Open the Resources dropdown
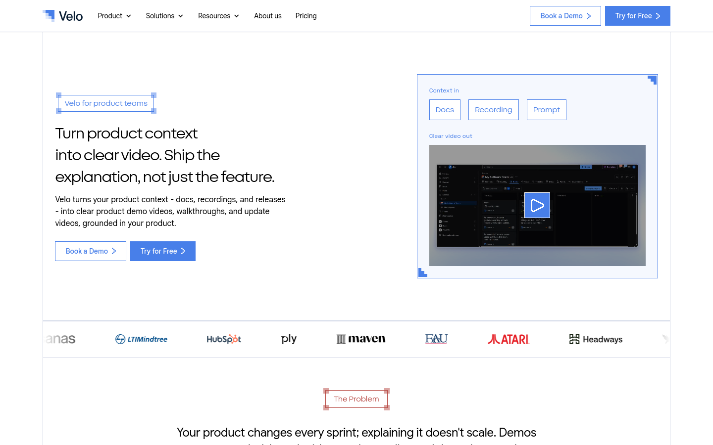 pos(218,16)
